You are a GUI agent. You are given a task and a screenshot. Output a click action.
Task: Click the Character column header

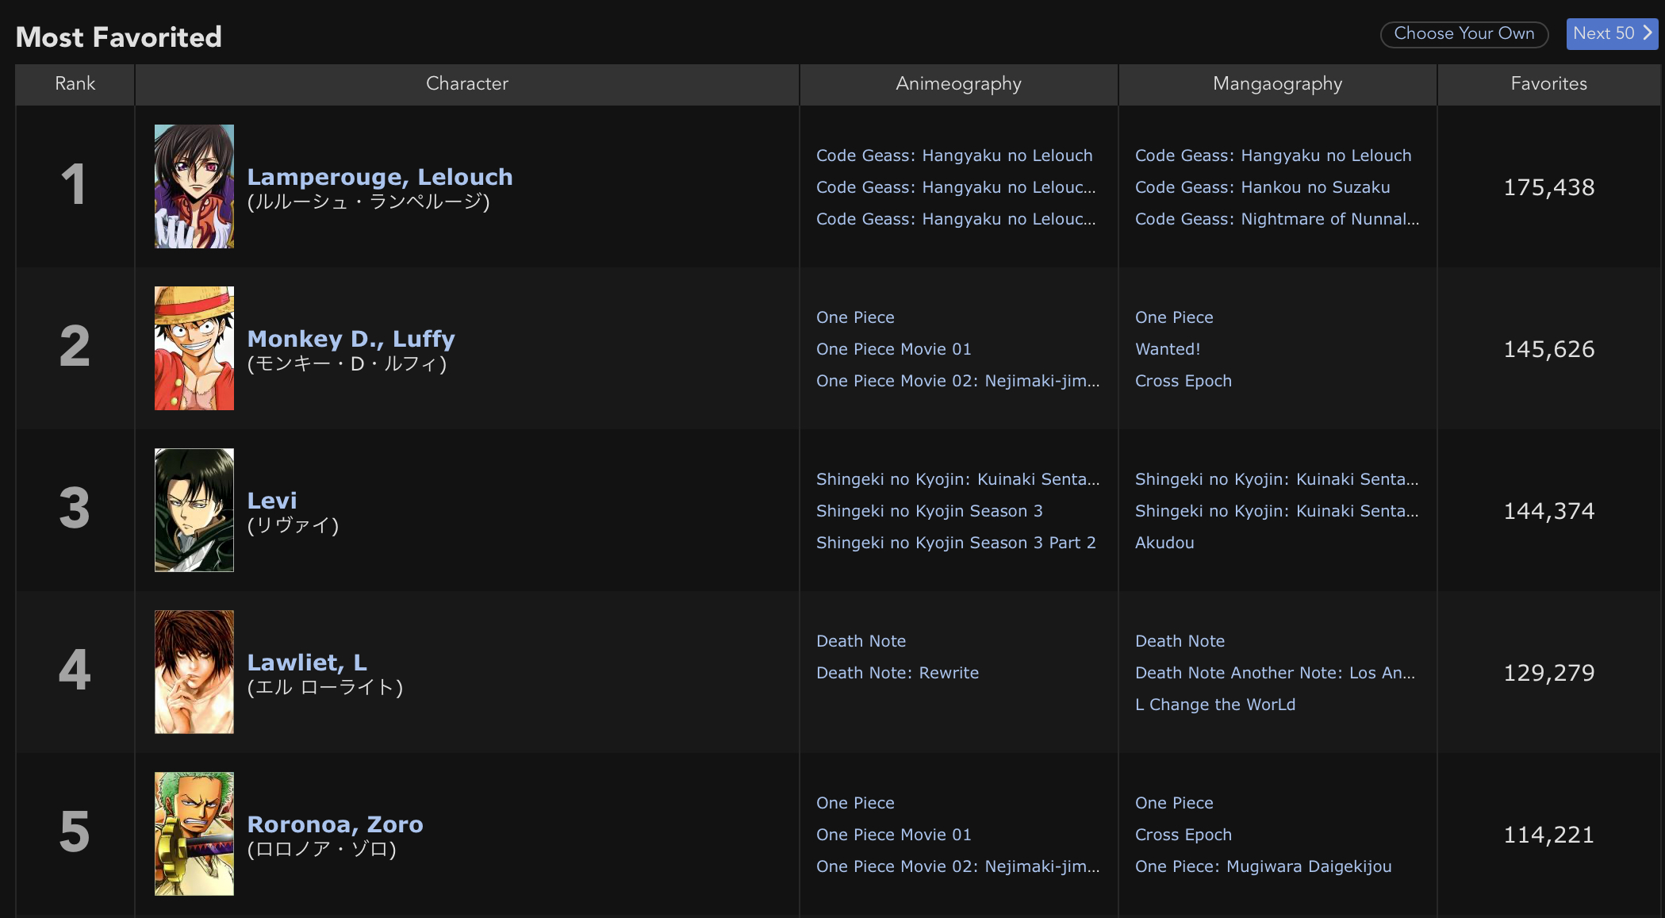point(467,84)
